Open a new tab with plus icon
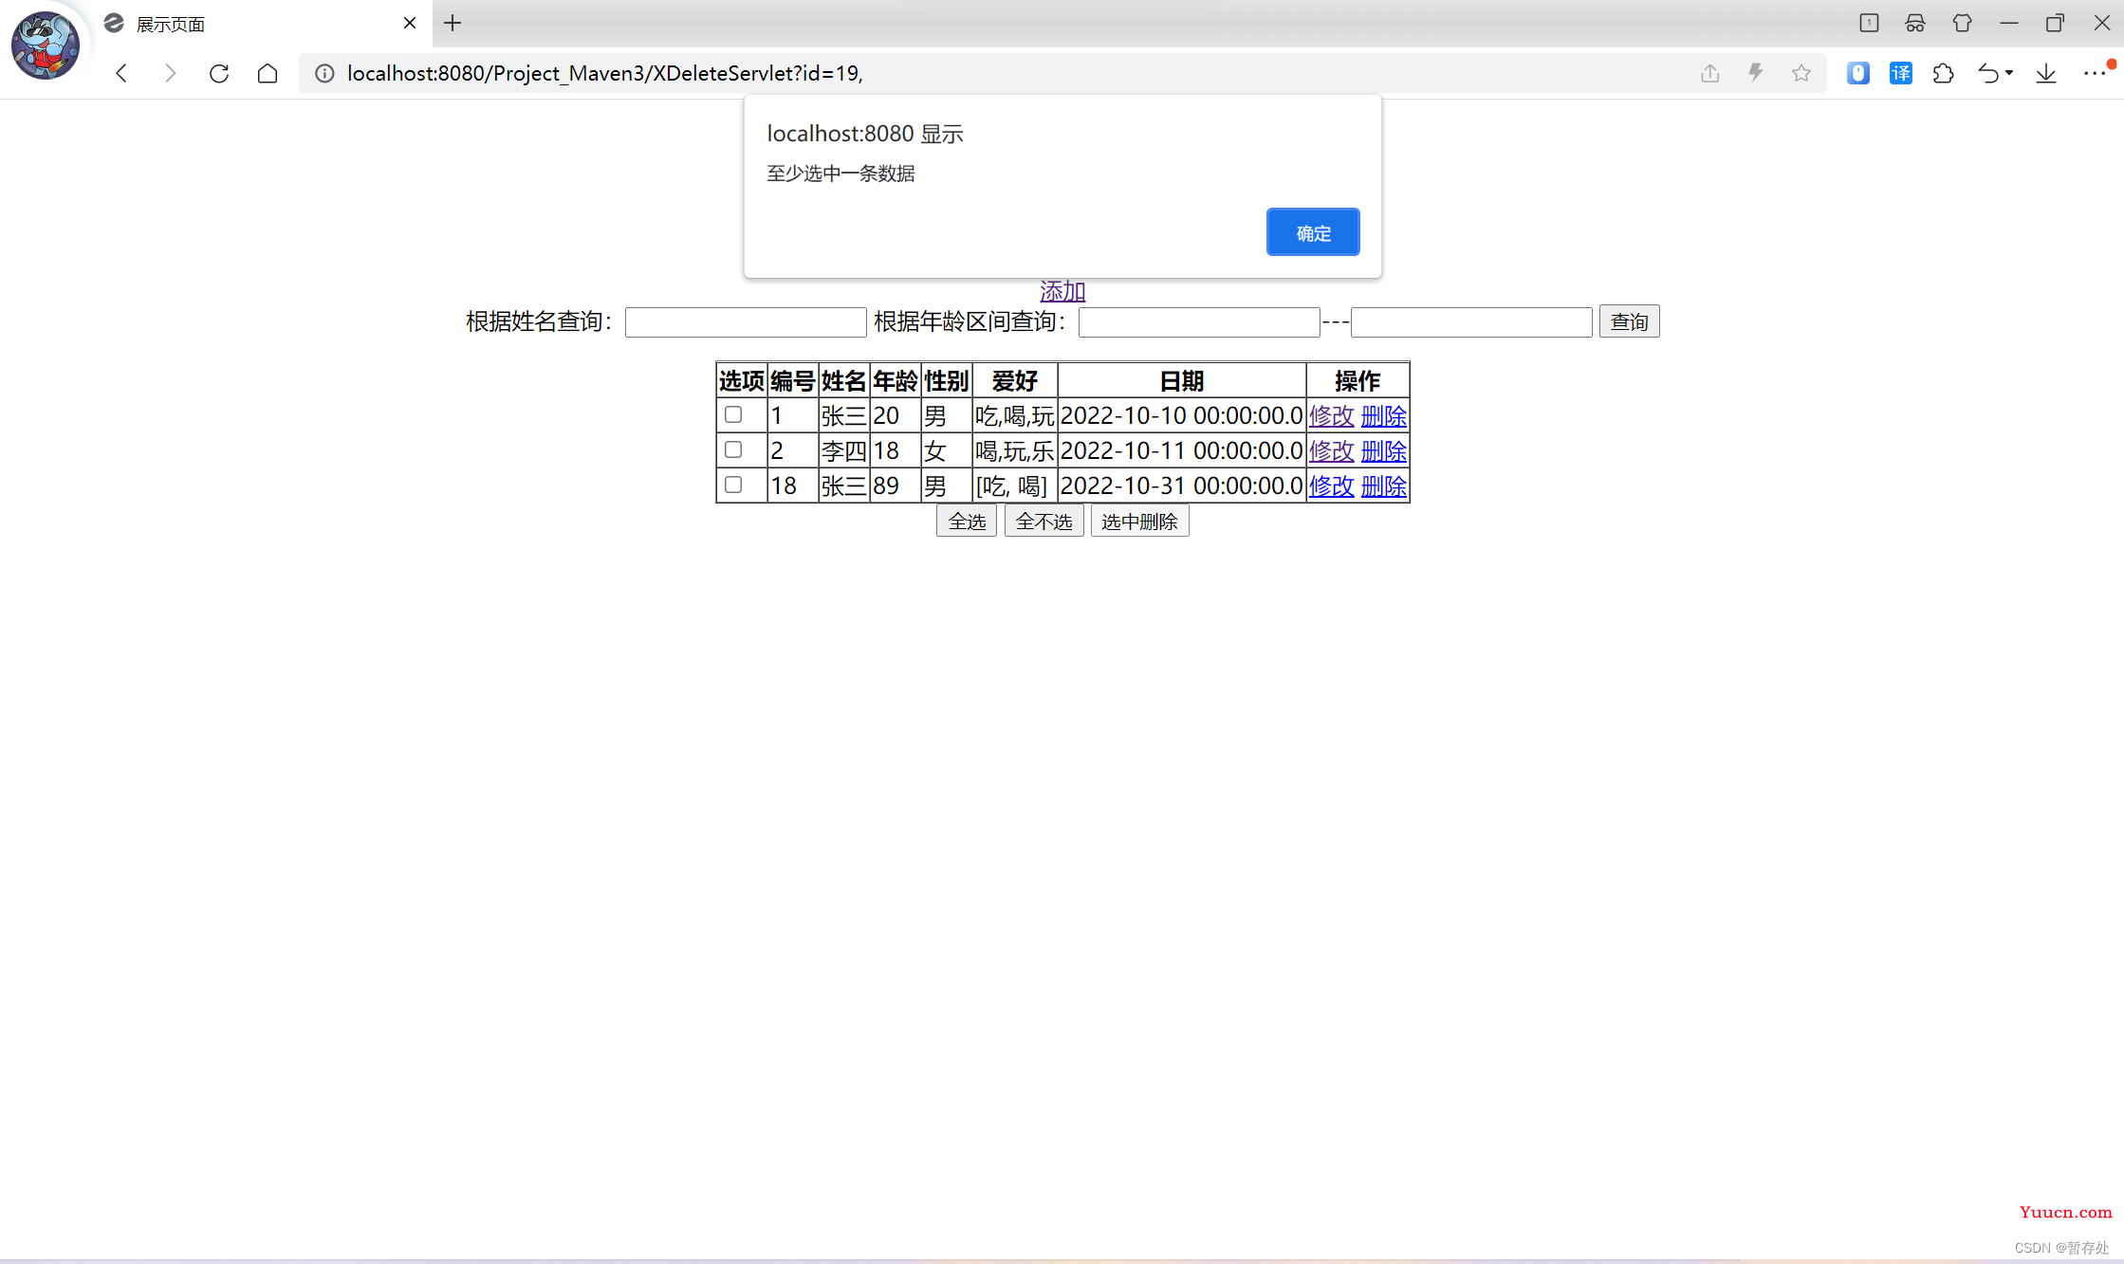This screenshot has width=2124, height=1264. pyautogui.click(x=453, y=23)
